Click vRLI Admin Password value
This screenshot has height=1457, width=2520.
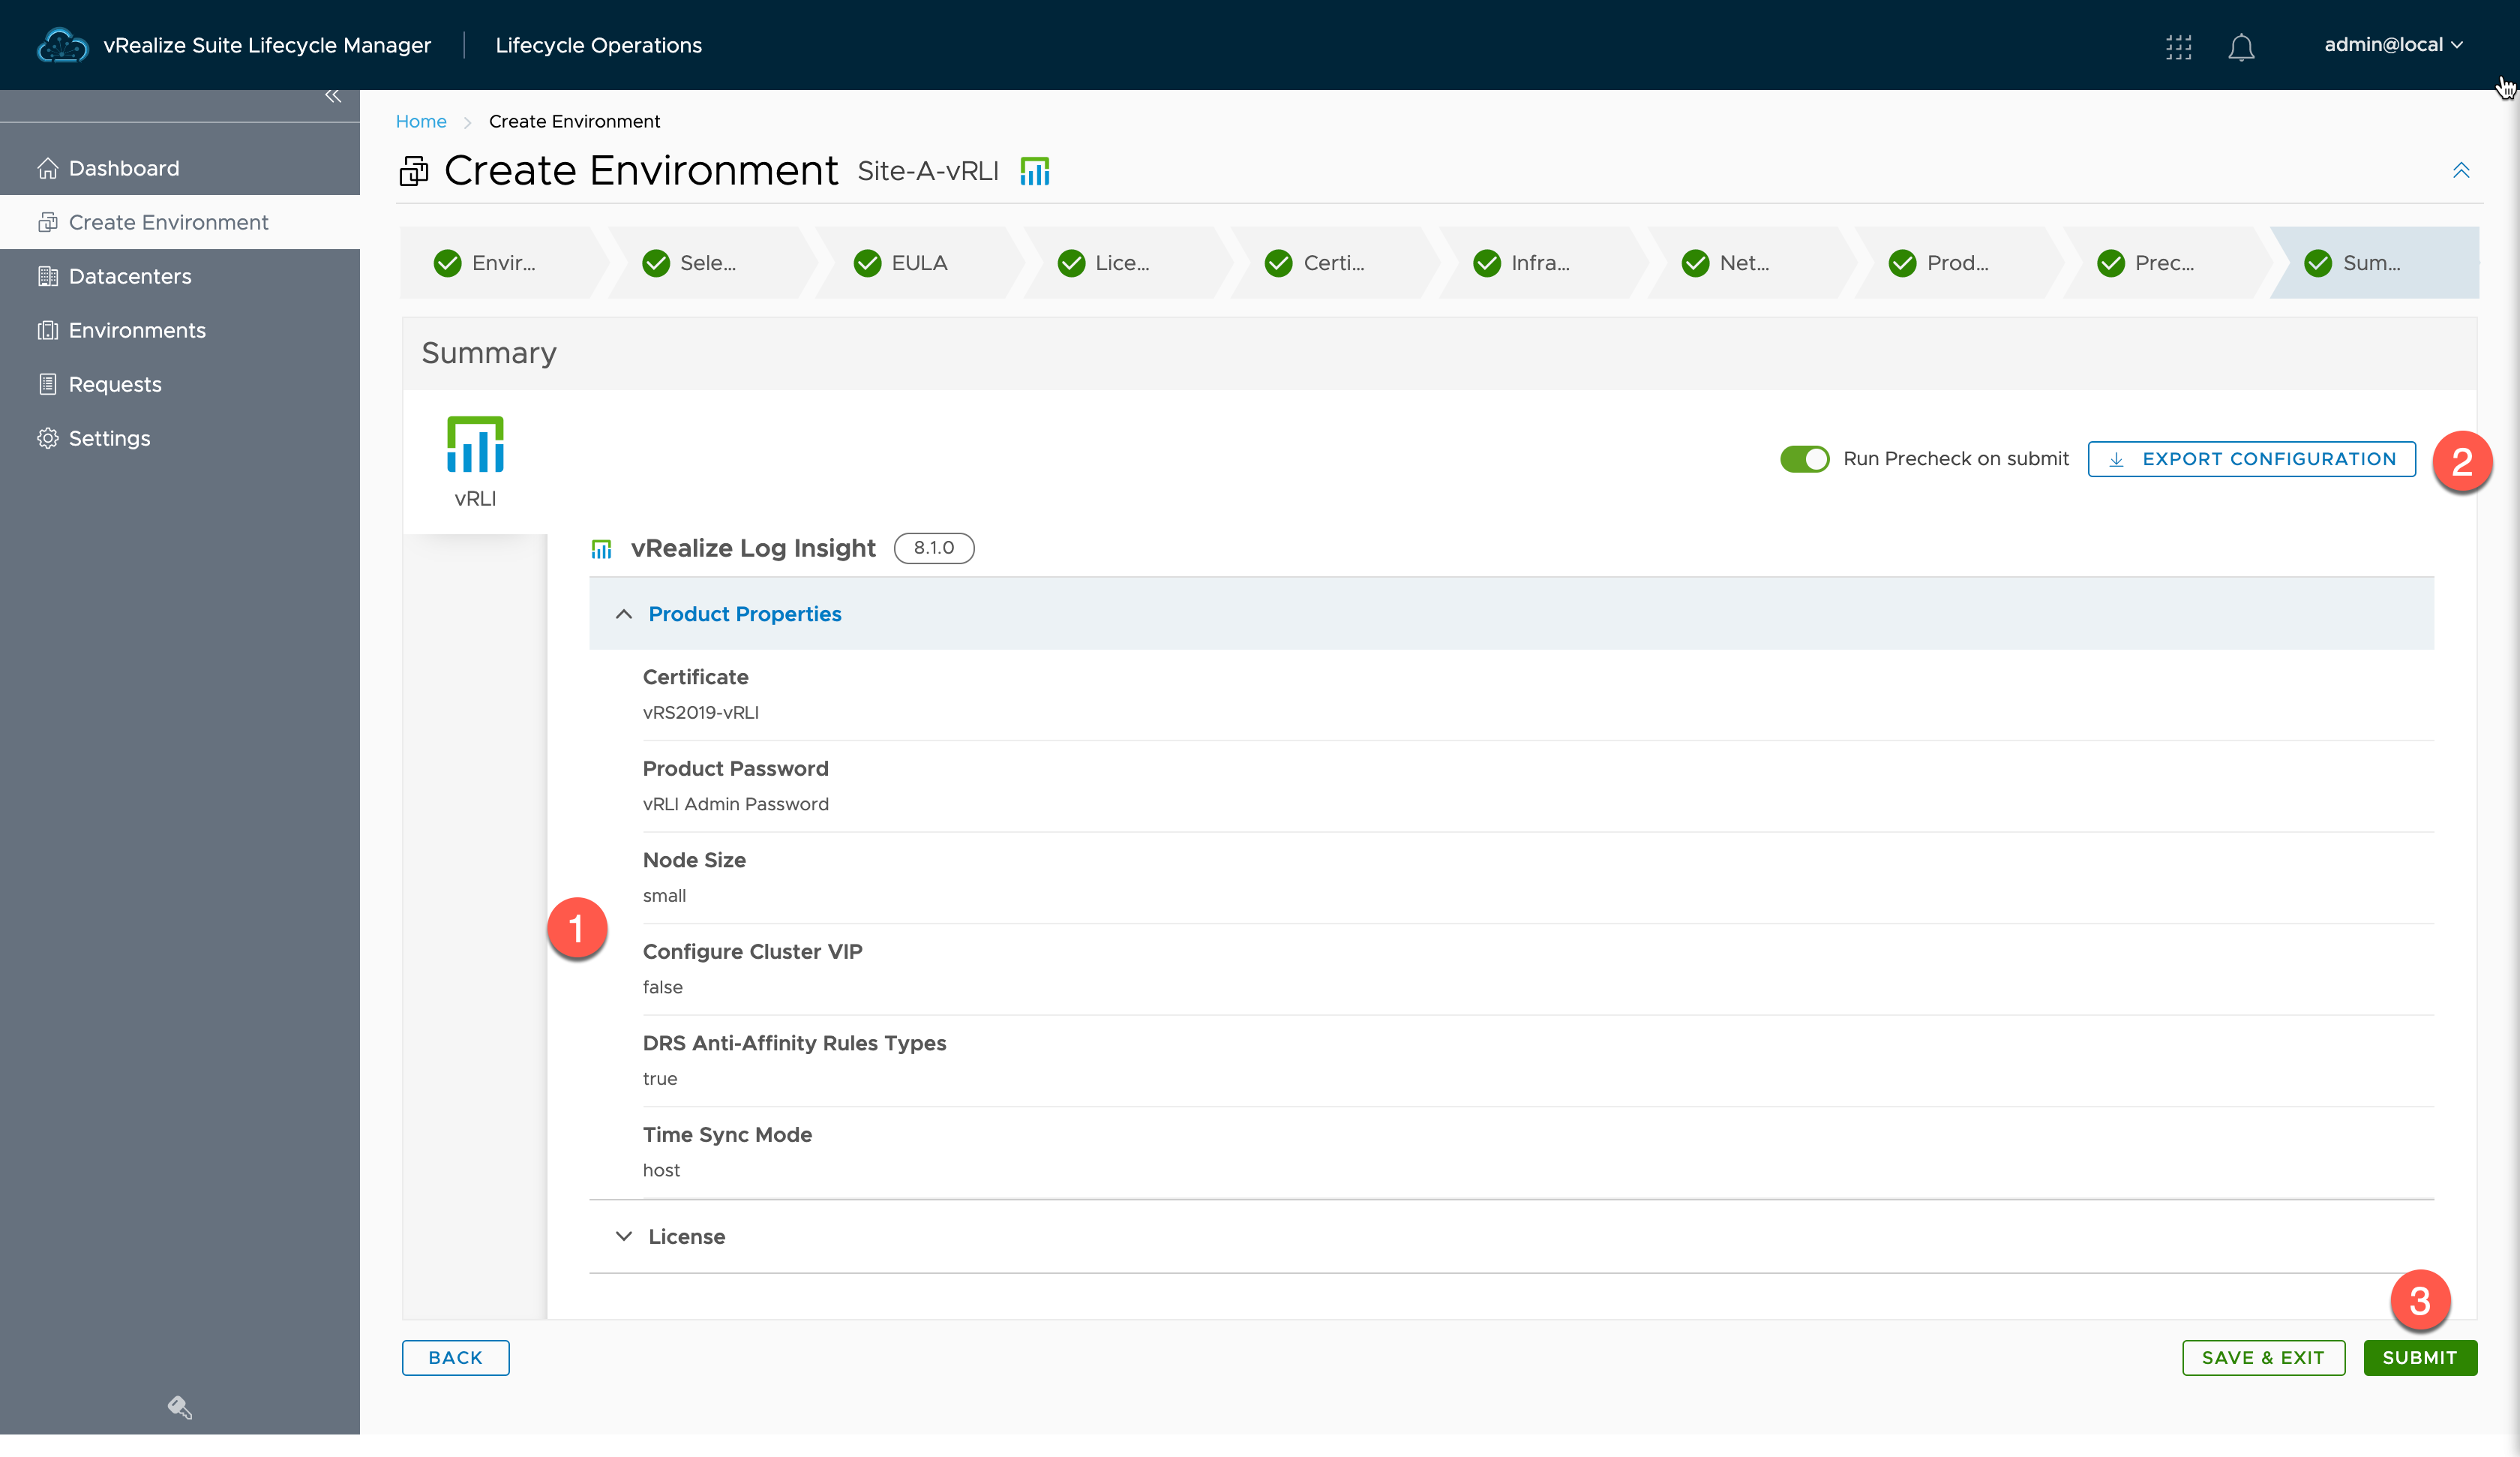[735, 804]
